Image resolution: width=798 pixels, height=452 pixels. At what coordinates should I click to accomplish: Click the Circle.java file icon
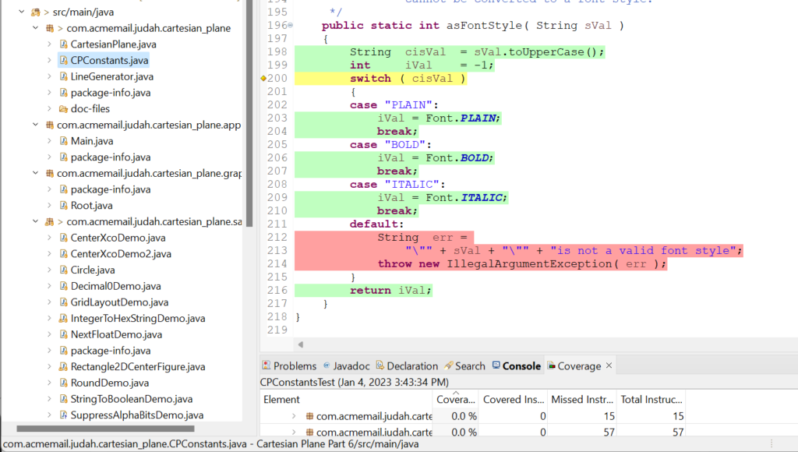click(x=63, y=270)
